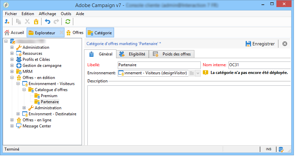The height and width of the screenshot is (158, 300).
Task: Open the Edition menu
Action: coord(28,14)
